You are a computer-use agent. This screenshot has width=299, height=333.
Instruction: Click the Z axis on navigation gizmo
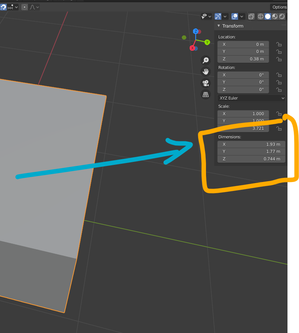pos(196,31)
